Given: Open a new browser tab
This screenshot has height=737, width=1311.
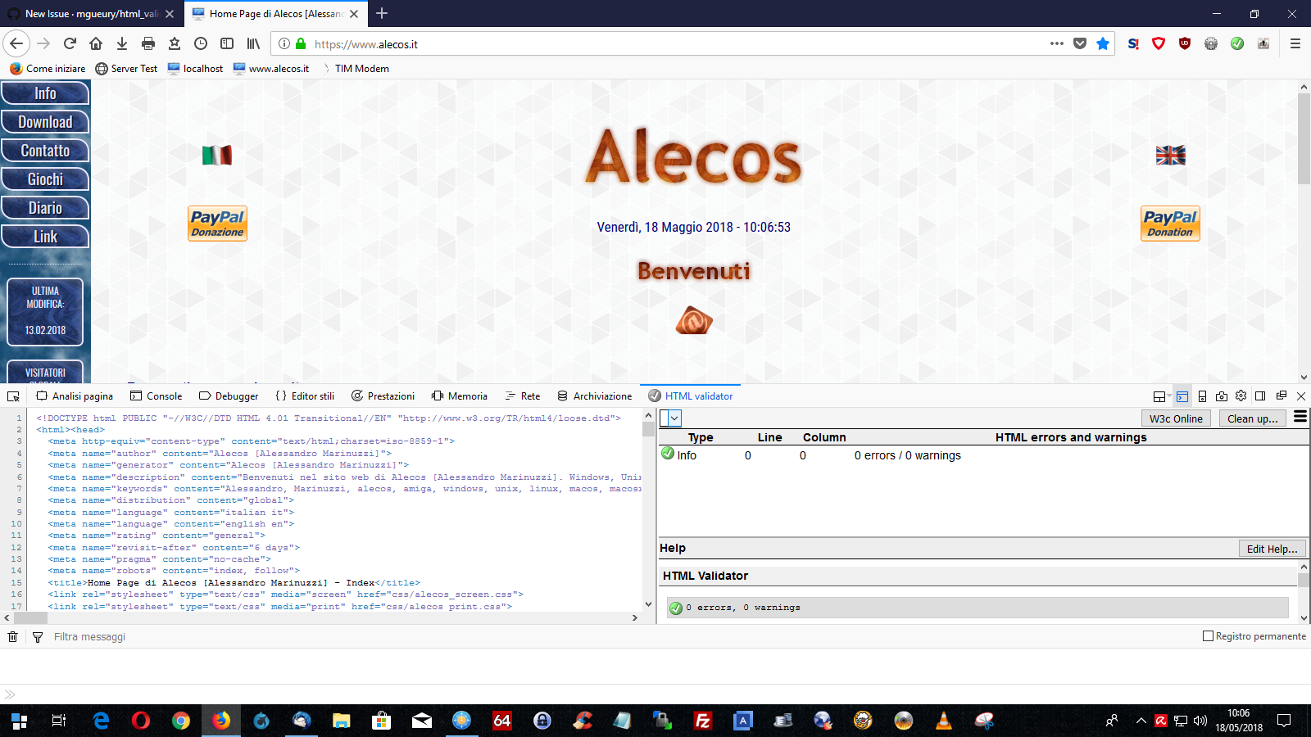Looking at the screenshot, I should point(382,13).
